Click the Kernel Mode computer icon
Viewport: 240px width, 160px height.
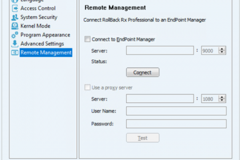point(15,26)
